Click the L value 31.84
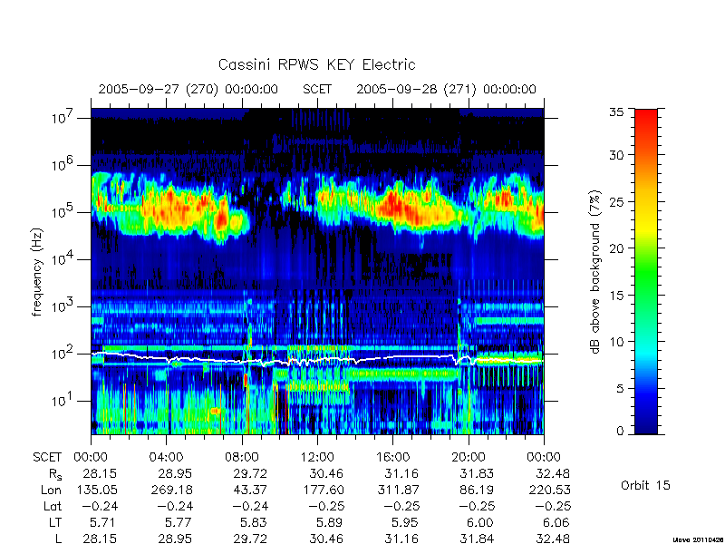 pyautogui.click(x=478, y=539)
